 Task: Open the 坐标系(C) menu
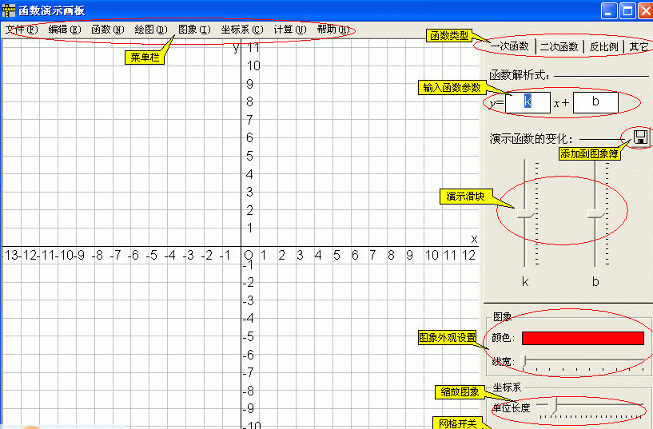(x=242, y=30)
